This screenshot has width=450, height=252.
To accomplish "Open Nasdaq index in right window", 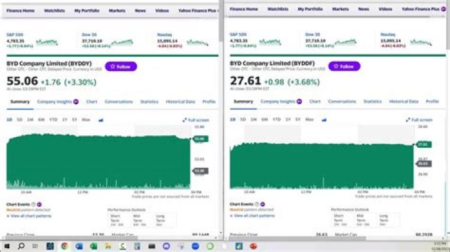I will tap(387, 34).
